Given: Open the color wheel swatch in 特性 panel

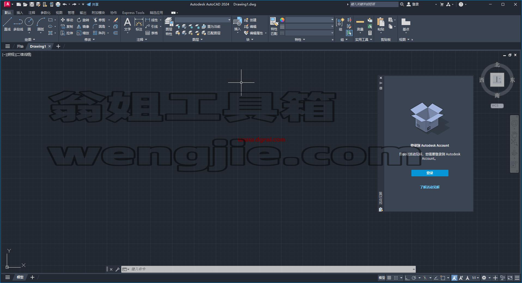Looking at the screenshot, I should point(282,20).
